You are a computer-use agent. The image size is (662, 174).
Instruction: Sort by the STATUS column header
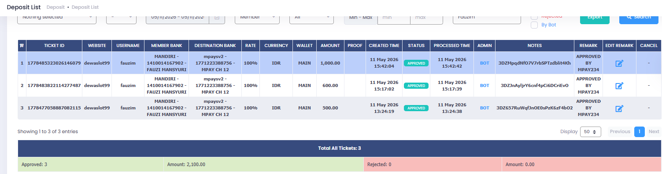(x=416, y=46)
